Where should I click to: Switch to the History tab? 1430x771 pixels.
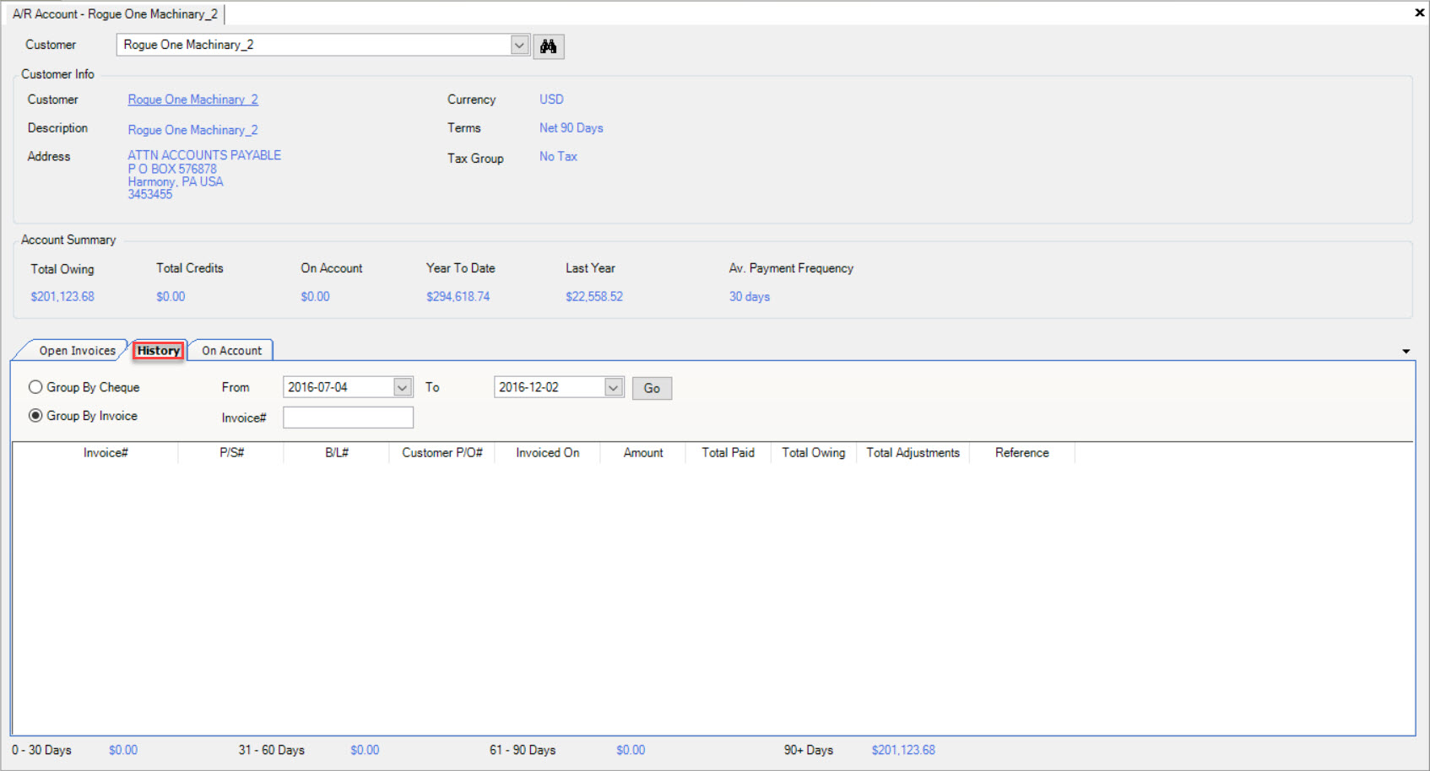pyautogui.click(x=159, y=351)
